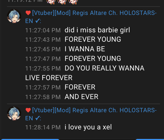Screen dimensions: 164x140
Task: Click Regis Altare avatar beside 11:28:14 message
Action: [14, 113]
